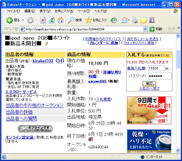The image size is (182, 161).
Task: Click the Mail envelope toolbar icon
Action: (x=124, y=20)
